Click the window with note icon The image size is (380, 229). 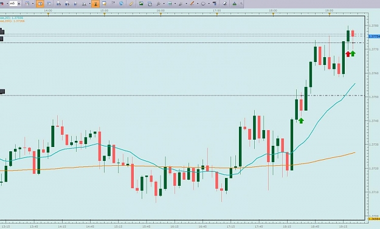coord(104,4)
